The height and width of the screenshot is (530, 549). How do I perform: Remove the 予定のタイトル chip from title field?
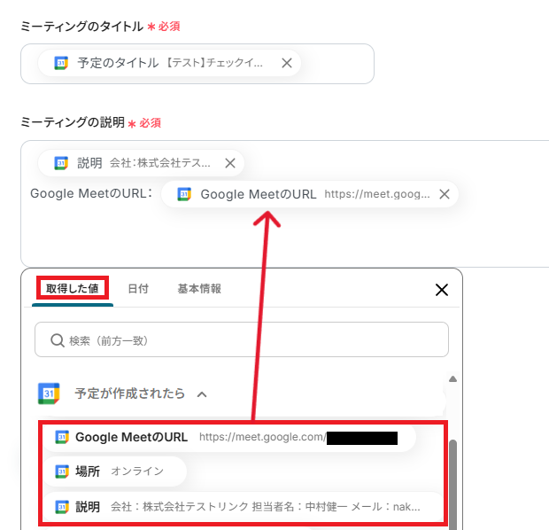(x=287, y=63)
